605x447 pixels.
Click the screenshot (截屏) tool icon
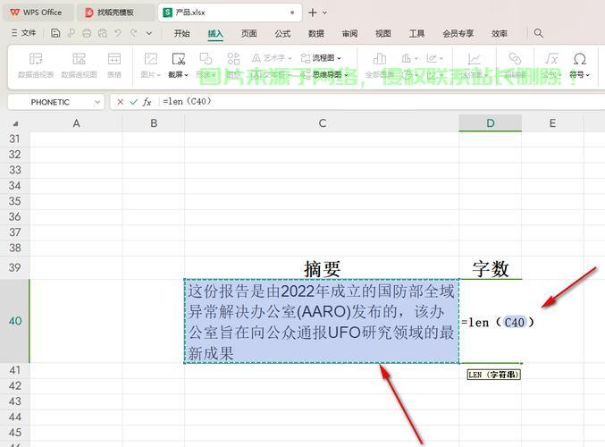click(x=179, y=59)
